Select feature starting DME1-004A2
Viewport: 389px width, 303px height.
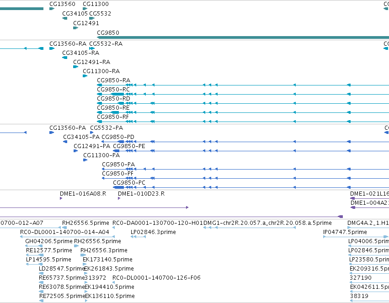[x=370, y=203]
